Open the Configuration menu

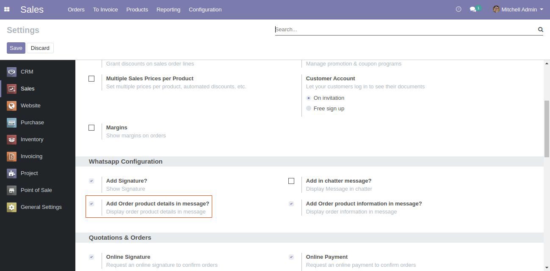tap(205, 9)
